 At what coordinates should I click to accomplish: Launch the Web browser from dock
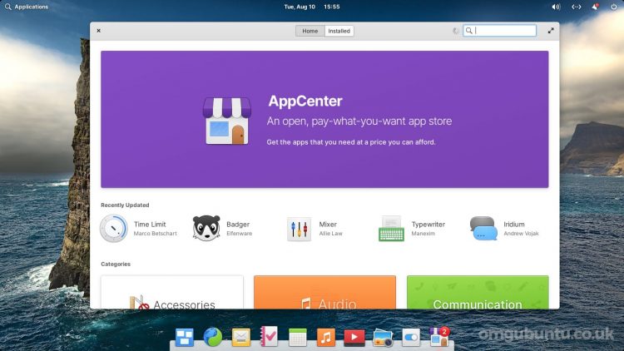tap(213, 338)
